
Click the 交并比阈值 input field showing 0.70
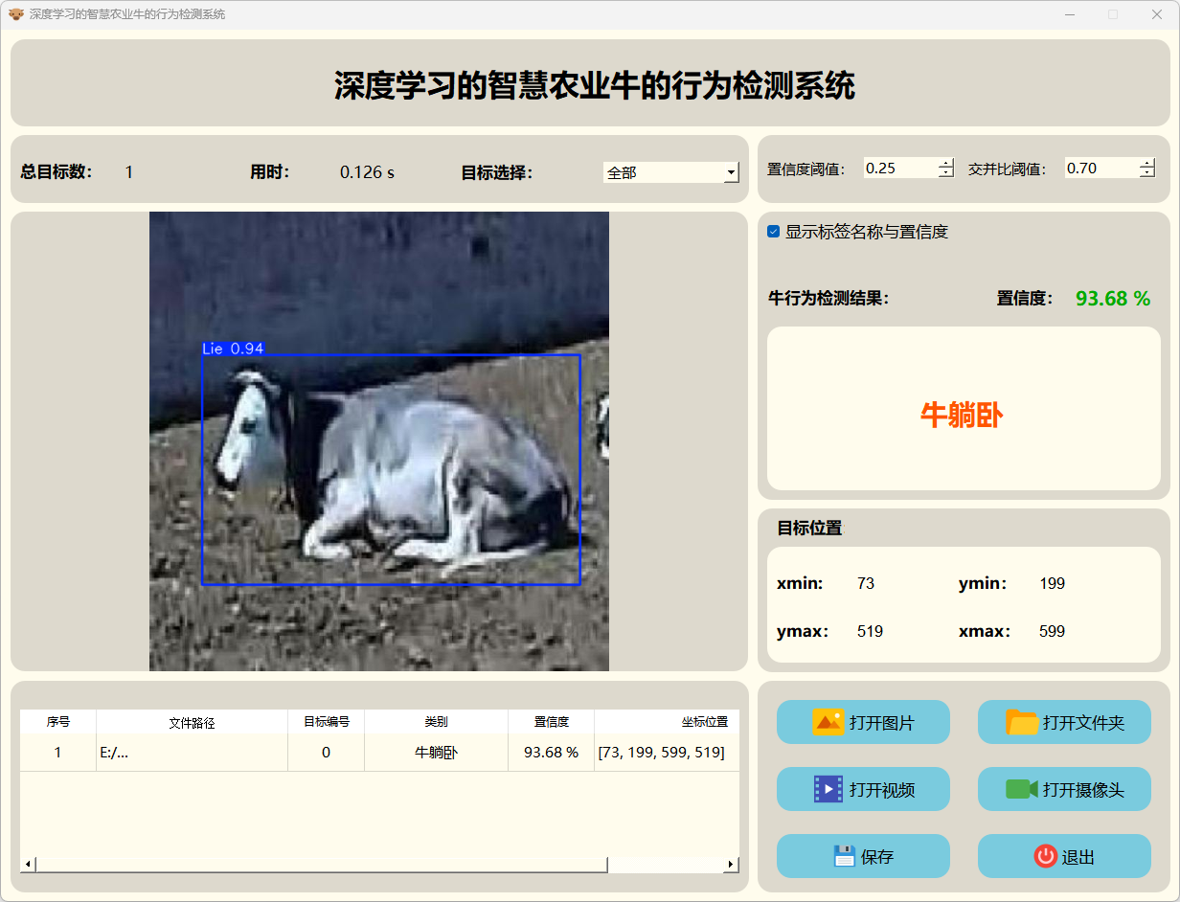(x=1101, y=168)
